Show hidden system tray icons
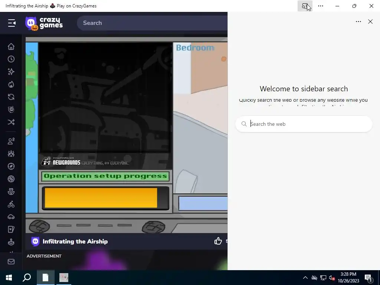380x285 pixels. pos(305,278)
